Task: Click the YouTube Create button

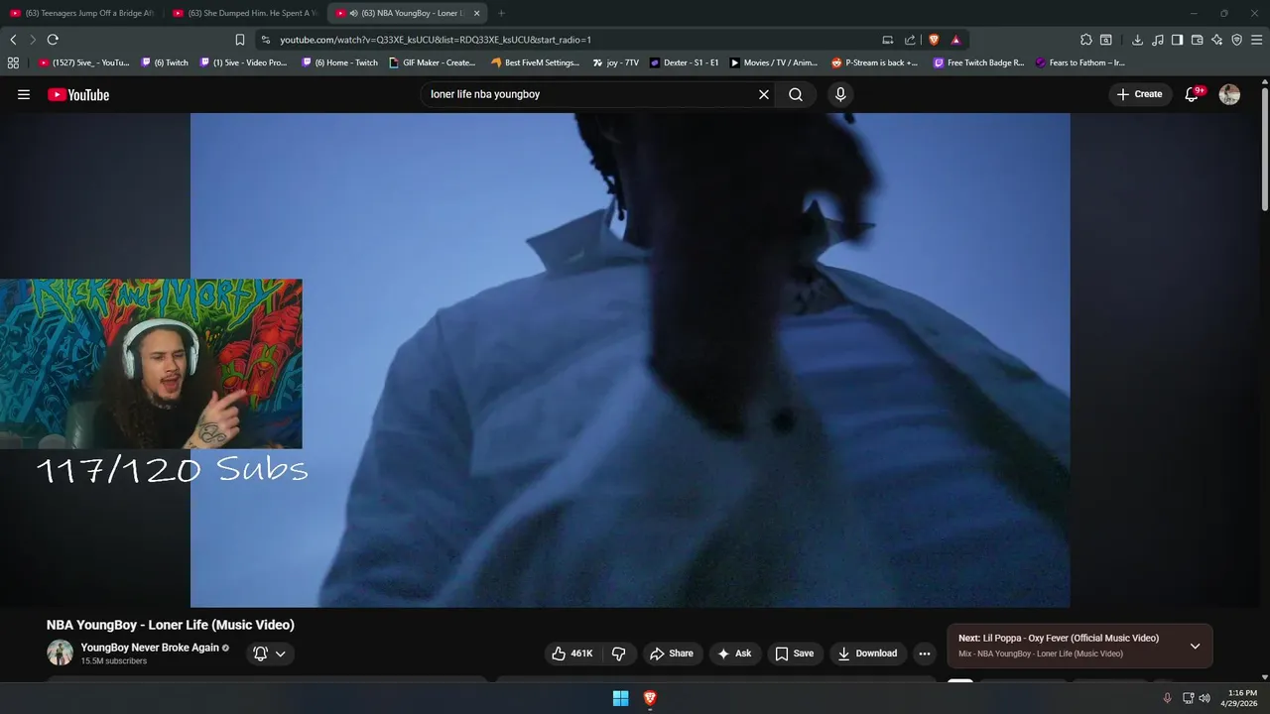Action: point(1139,94)
